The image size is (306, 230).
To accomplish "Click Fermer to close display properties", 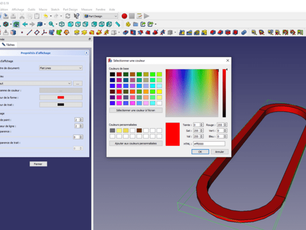I will coord(38,164).
